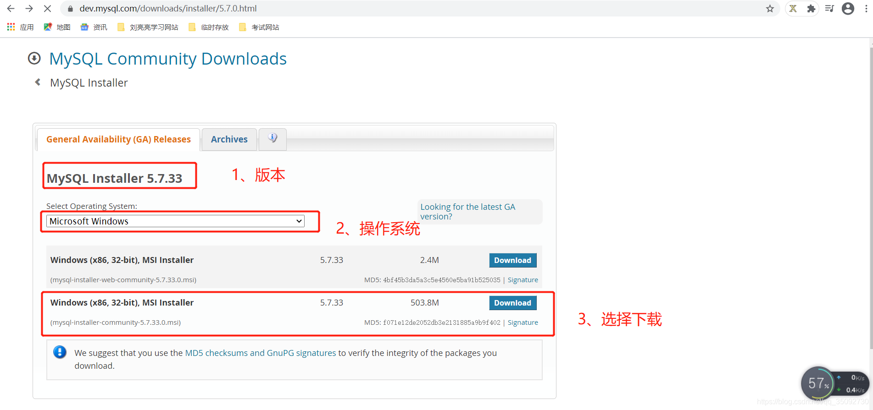The height and width of the screenshot is (410, 873).
Task: Download the 2.4M web MSI installer
Action: [x=512, y=260]
